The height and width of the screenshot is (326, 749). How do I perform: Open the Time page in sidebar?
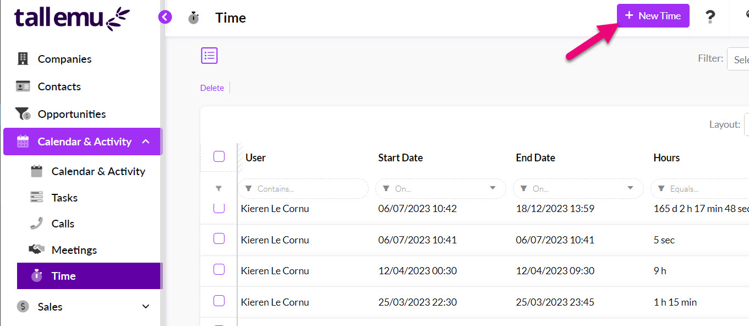point(63,276)
